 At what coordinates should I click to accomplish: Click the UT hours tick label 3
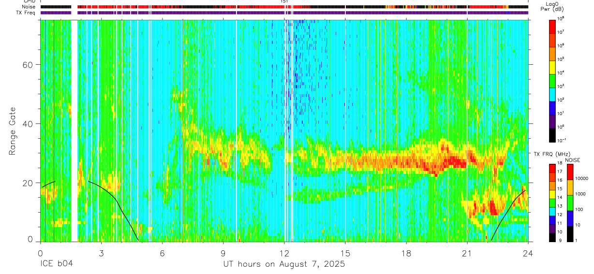101,253
